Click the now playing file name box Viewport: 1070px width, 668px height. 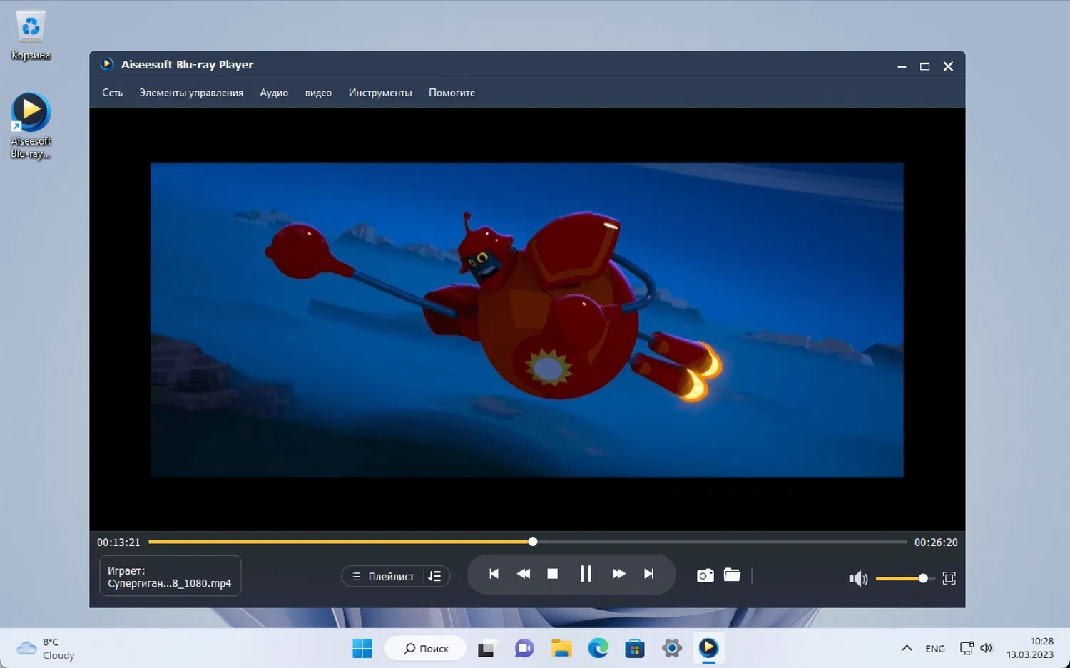click(x=170, y=576)
